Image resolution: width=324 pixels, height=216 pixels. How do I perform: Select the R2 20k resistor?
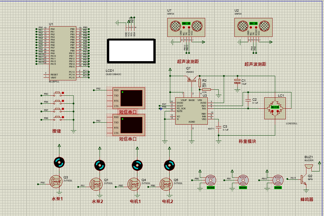click(x=200, y=83)
